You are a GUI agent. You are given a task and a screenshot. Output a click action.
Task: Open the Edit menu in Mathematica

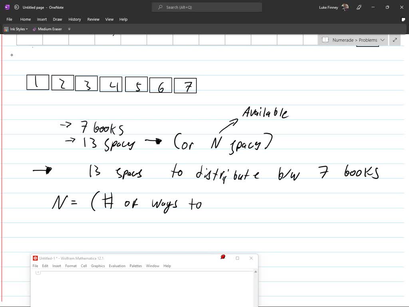[x=45, y=266]
